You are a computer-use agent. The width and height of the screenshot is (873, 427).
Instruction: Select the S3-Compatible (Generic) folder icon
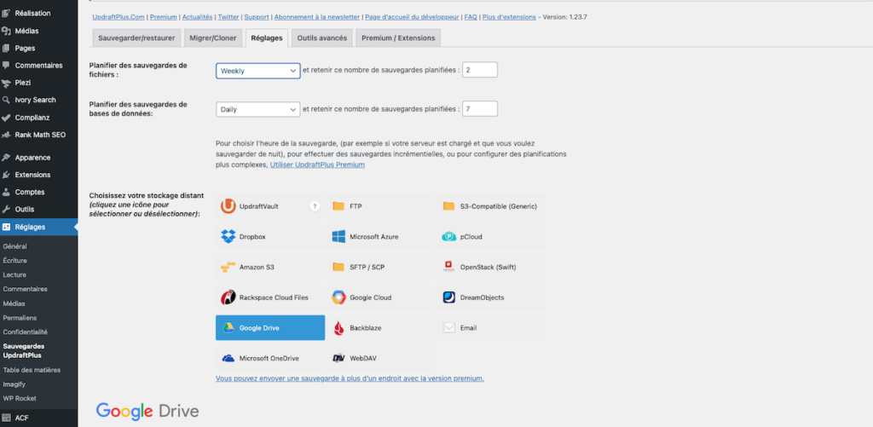point(448,206)
